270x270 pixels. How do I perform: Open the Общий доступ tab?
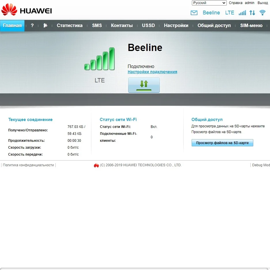pyautogui.click(x=214, y=25)
